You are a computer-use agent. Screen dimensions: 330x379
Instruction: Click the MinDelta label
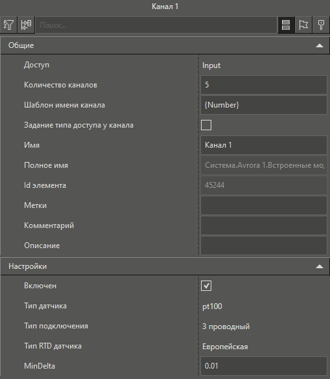[40, 366]
